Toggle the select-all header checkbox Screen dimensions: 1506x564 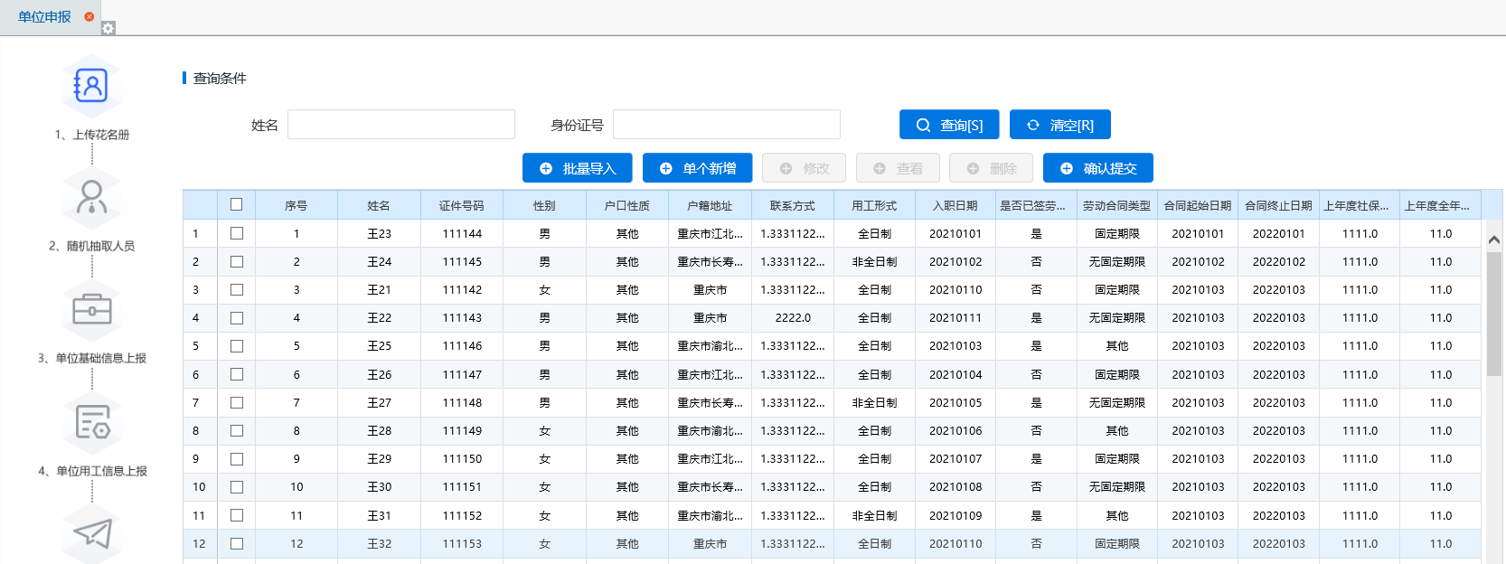point(237,204)
